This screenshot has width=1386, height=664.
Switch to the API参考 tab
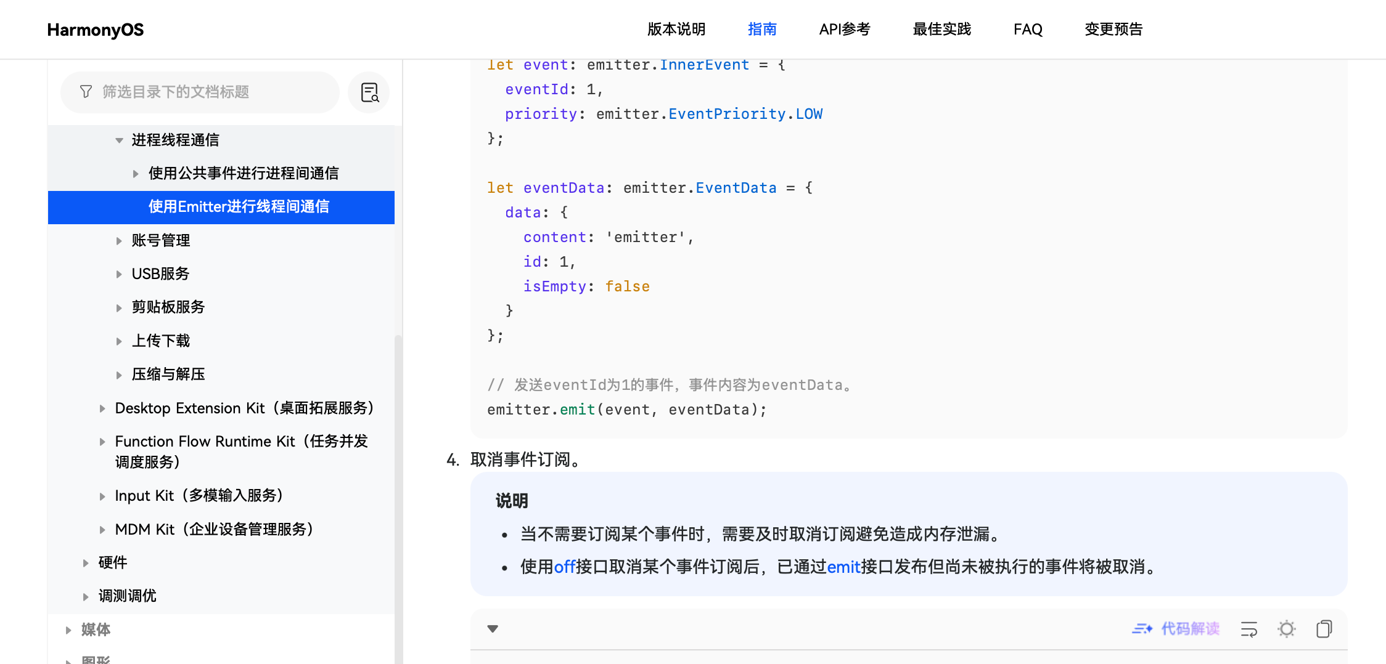pos(844,29)
